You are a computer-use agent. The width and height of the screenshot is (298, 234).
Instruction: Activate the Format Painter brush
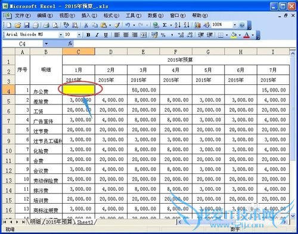117,25
